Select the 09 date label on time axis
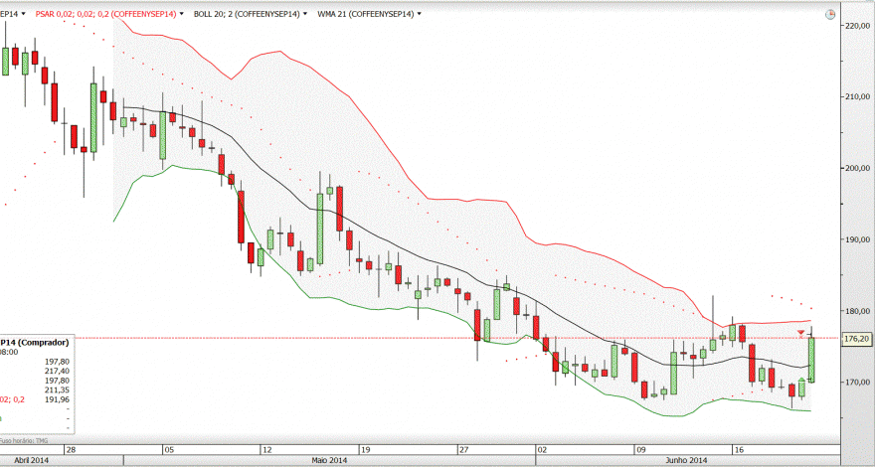 639,449
